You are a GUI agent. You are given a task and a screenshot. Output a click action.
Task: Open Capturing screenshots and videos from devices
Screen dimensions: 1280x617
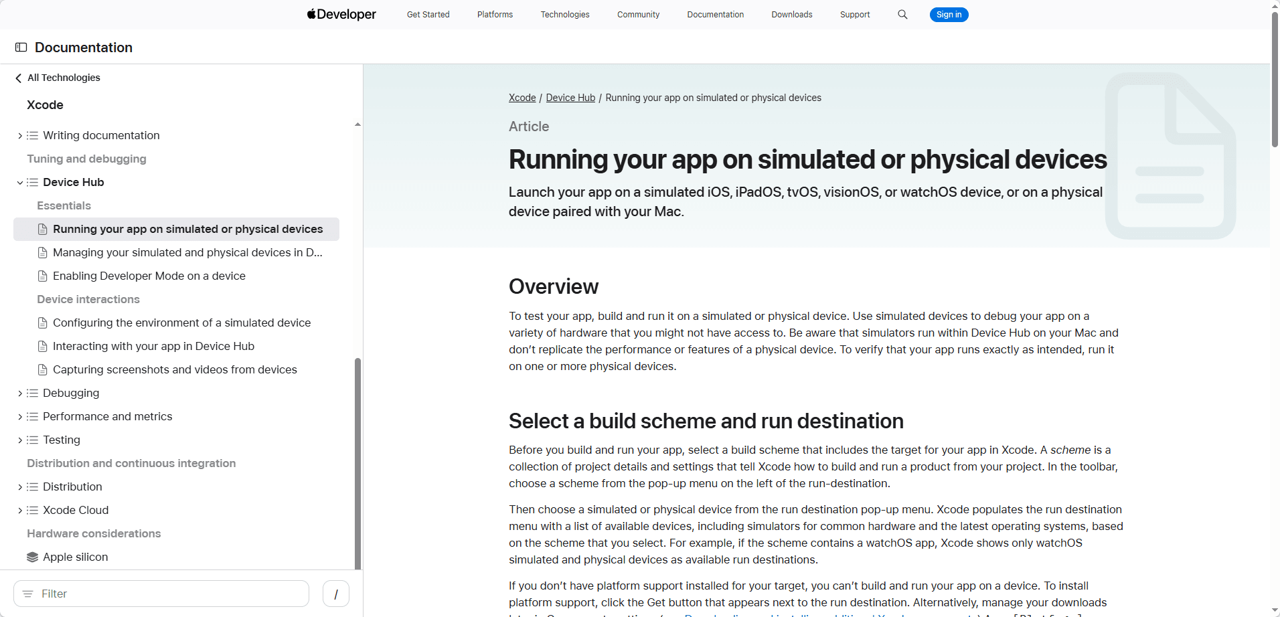[x=175, y=369]
